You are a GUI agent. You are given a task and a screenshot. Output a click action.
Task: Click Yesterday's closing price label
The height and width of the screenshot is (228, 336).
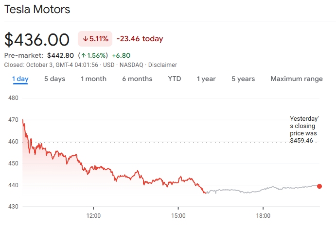pos(304,130)
